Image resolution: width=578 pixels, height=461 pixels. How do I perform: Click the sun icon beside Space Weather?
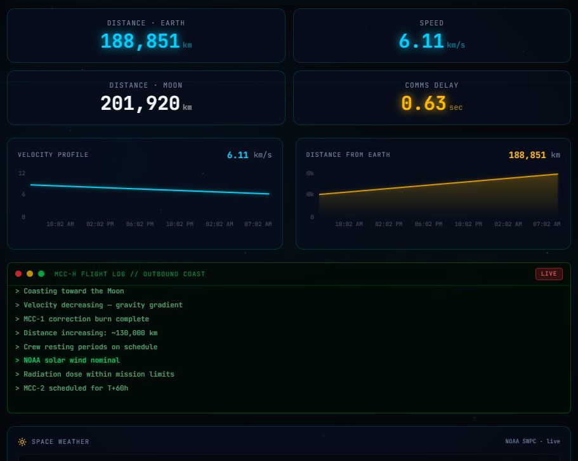[22, 442]
